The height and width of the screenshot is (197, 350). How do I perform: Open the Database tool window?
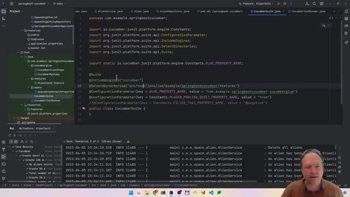pos(346,19)
